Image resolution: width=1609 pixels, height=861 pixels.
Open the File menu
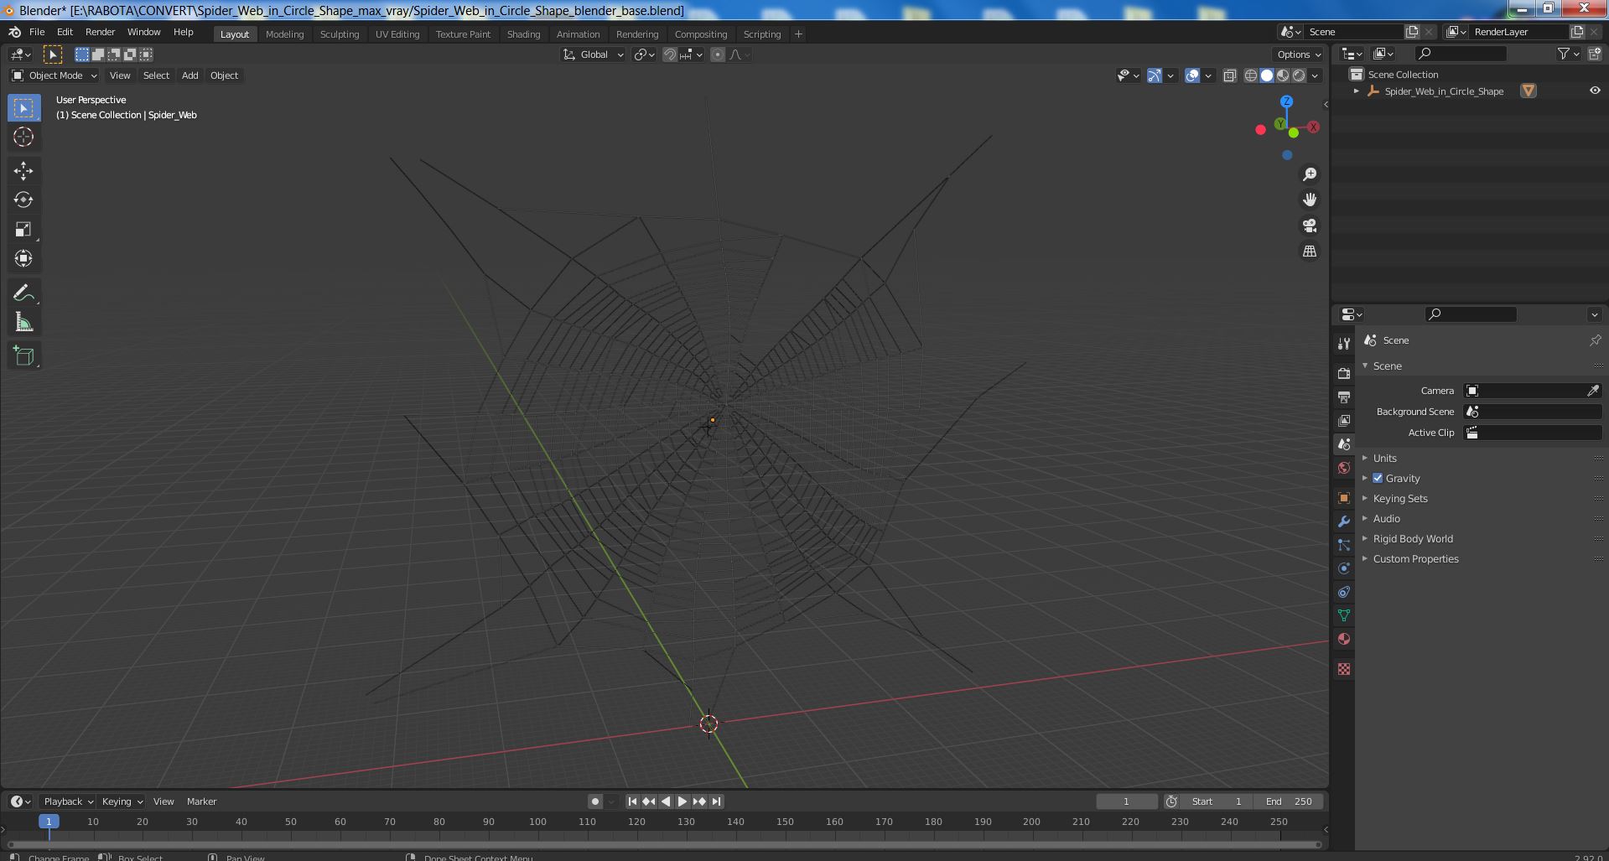click(37, 32)
